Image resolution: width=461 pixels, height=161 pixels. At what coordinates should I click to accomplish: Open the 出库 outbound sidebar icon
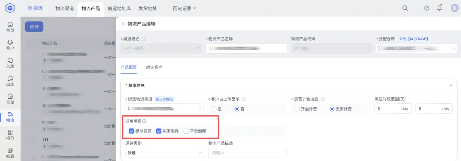click(x=10, y=81)
